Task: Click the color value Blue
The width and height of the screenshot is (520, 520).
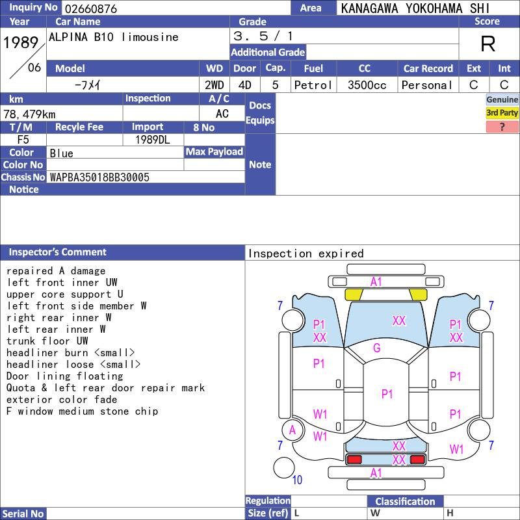Action: pyautogui.click(x=61, y=153)
